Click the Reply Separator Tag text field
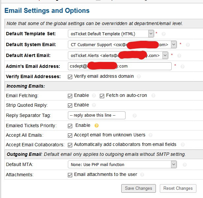 click(97, 115)
